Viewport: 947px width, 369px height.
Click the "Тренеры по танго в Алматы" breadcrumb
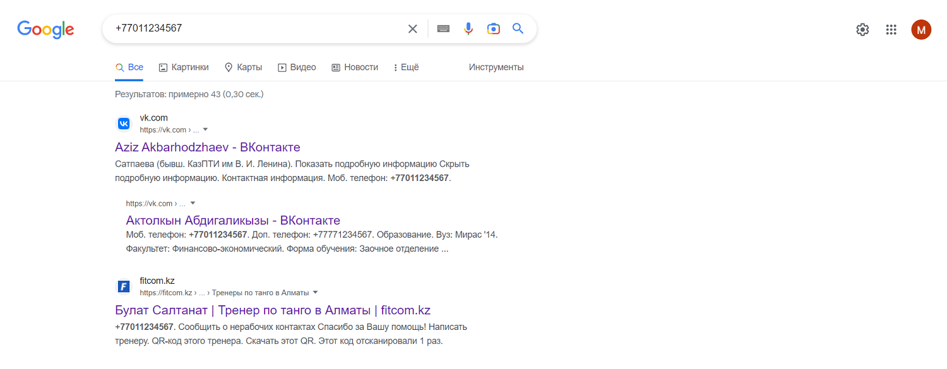pos(260,293)
